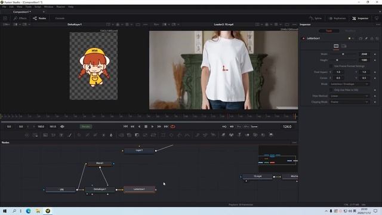Open right viewer options menu
The image size is (382, 215).
(x=294, y=24)
